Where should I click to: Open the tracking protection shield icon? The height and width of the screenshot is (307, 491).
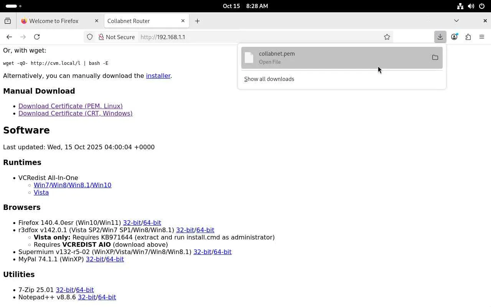[x=90, y=37]
